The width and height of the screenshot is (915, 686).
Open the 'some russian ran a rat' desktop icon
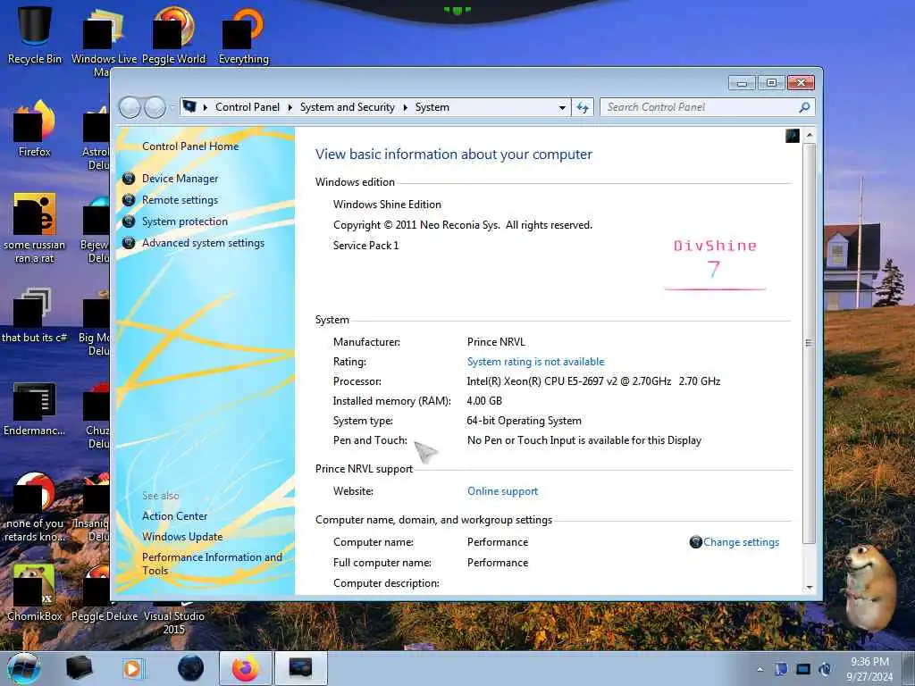pyautogui.click(x=34, y=228)
